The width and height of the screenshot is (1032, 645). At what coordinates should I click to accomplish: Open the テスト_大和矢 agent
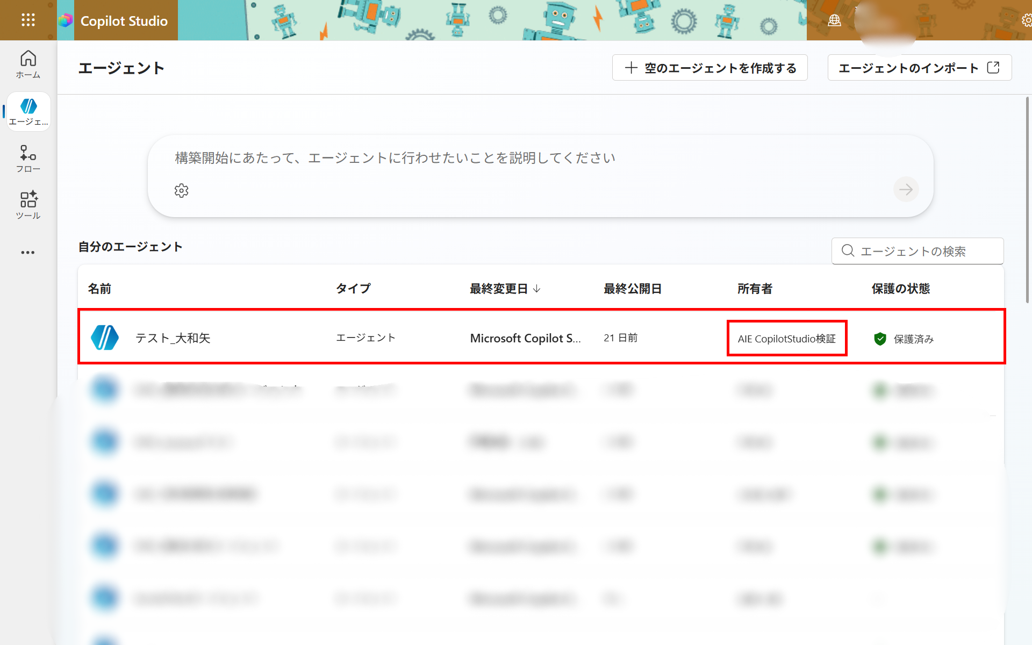click(x=173, y=338)
